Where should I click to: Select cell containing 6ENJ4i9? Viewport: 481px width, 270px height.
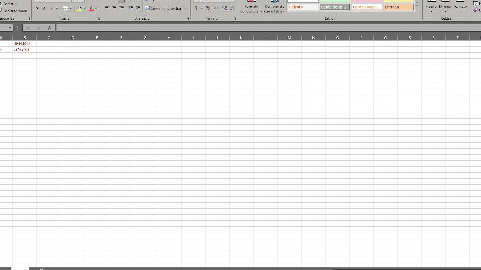(25, 44)
